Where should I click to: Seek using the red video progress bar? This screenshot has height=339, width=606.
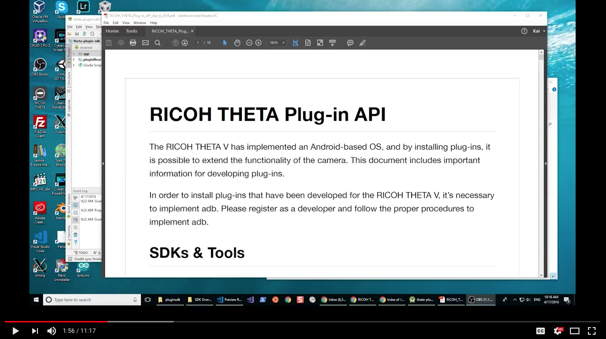click(303, 321)
